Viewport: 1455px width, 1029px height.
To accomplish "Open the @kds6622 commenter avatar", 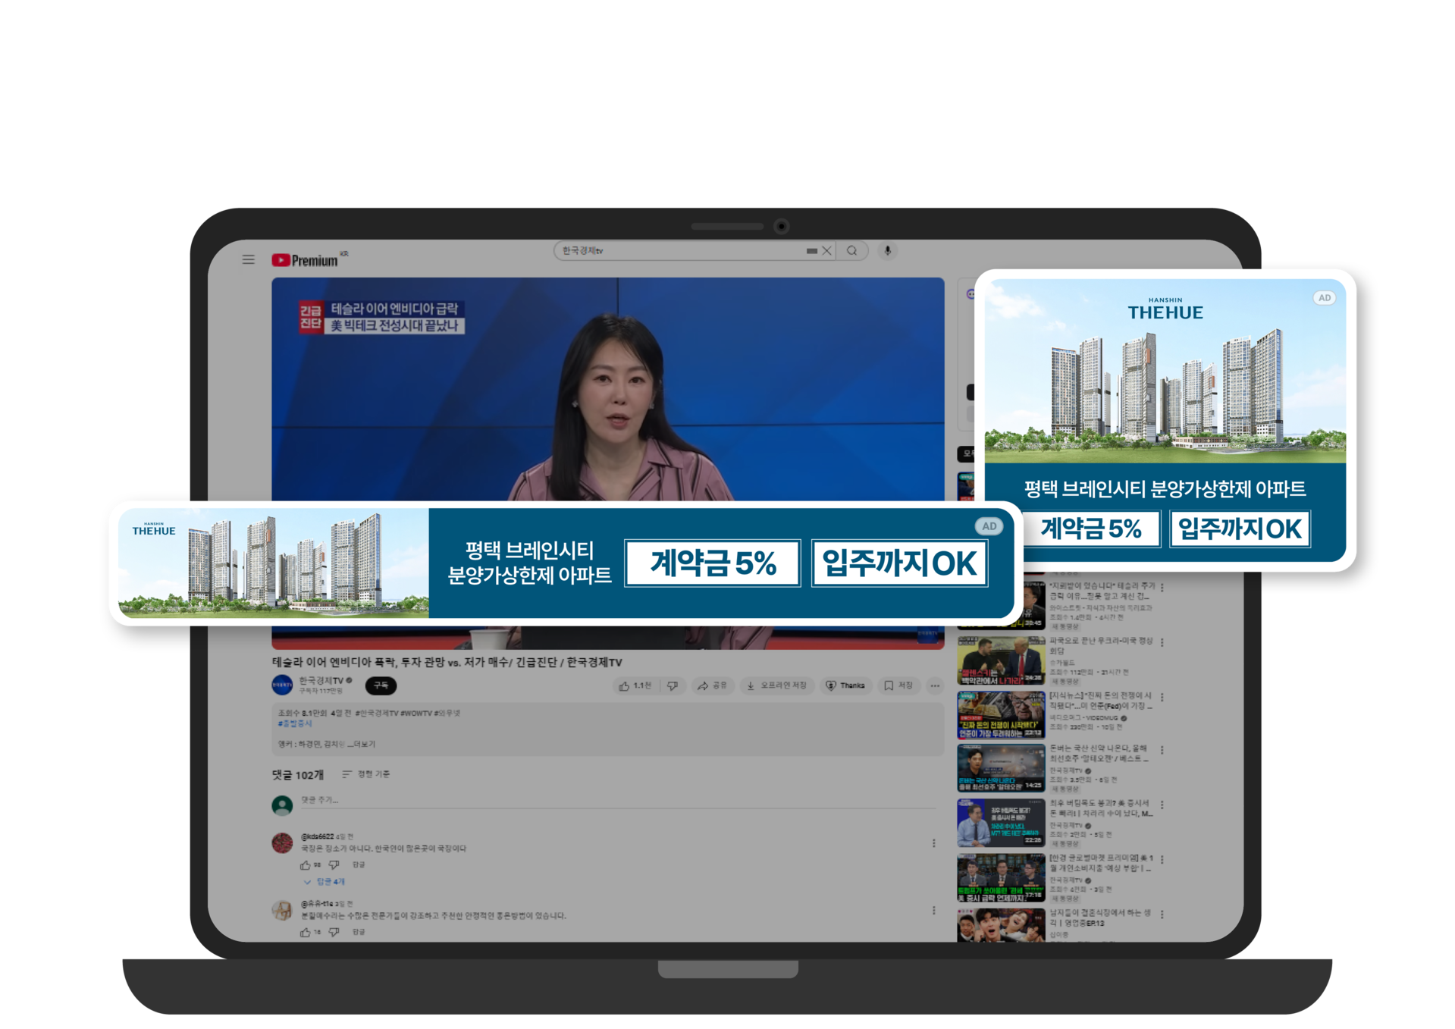I will tap(282, 843).
